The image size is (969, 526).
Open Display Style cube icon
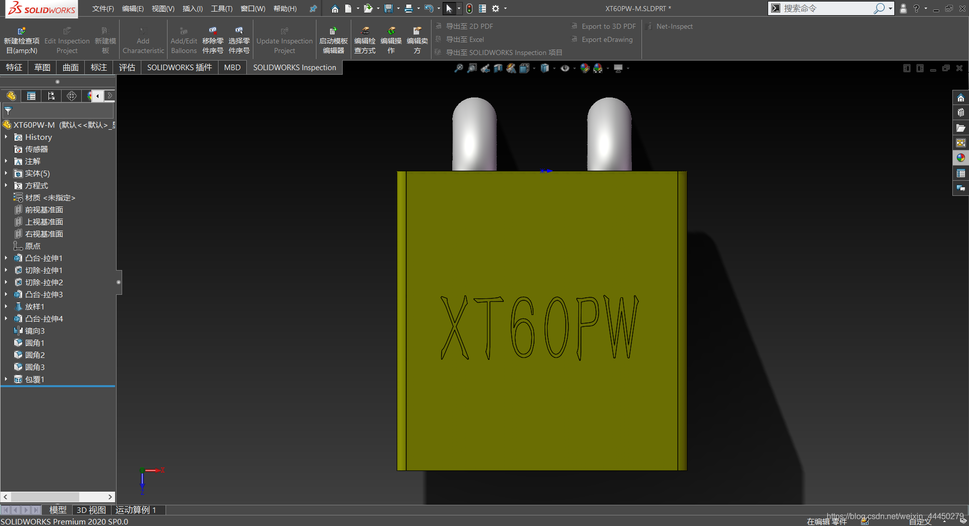click(x=545, y=68)
